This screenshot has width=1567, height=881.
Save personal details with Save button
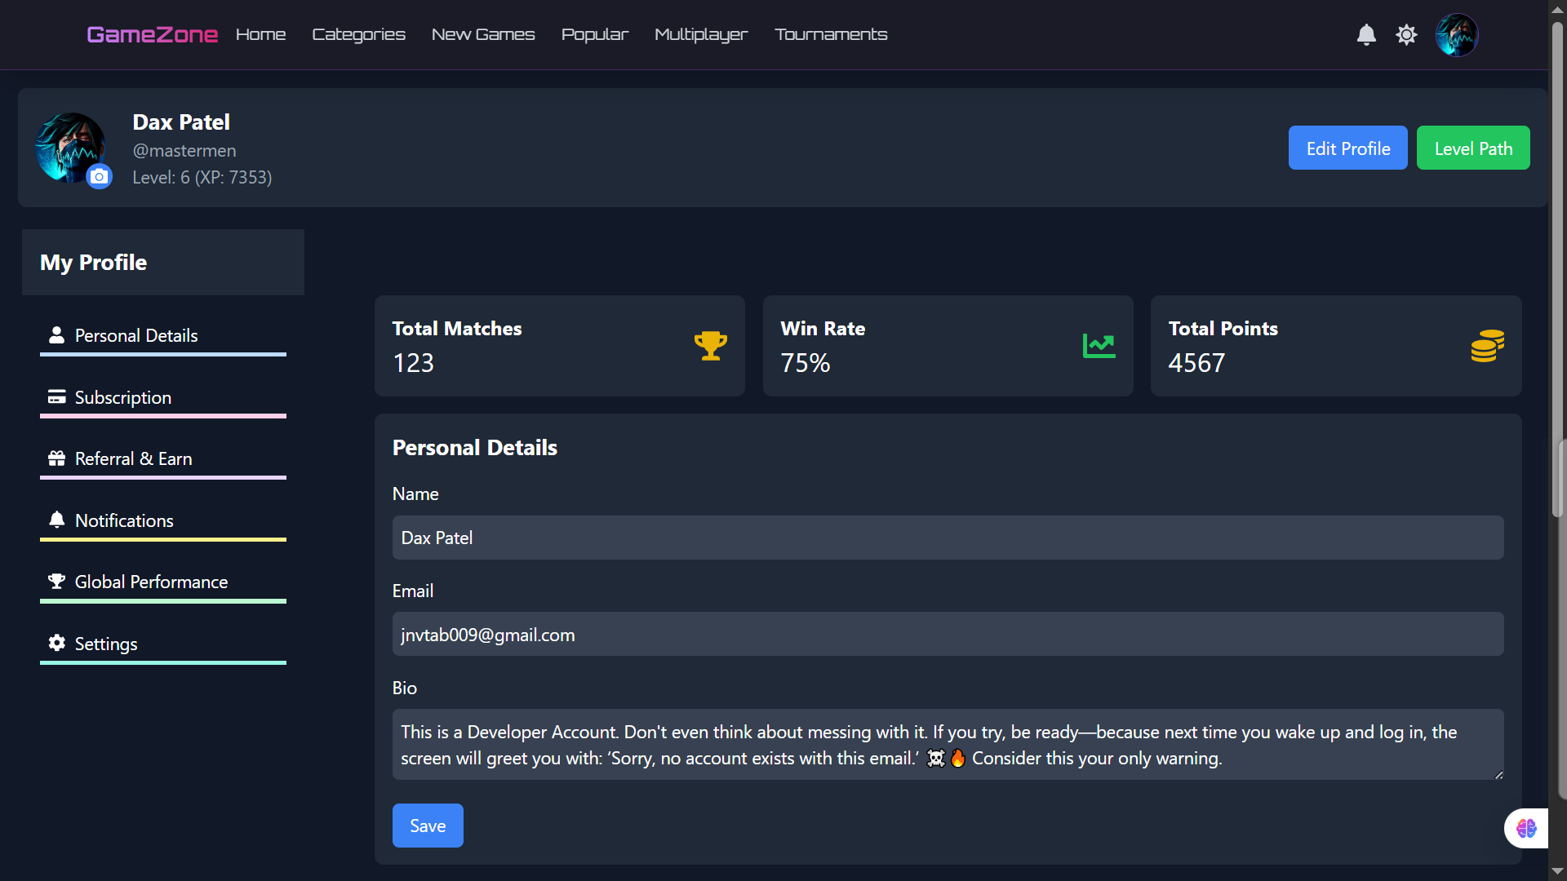(428, 826)
